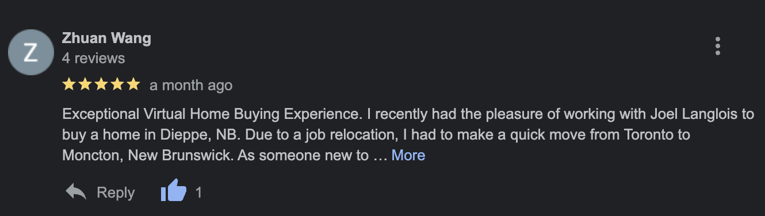765x216 pixels.
Task: Click the third star in the rating
Action: [x=101, y=85]
